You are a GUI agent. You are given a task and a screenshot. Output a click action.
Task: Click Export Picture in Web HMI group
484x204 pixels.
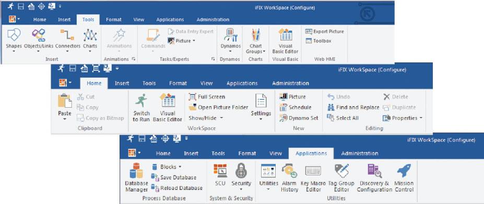324,31
